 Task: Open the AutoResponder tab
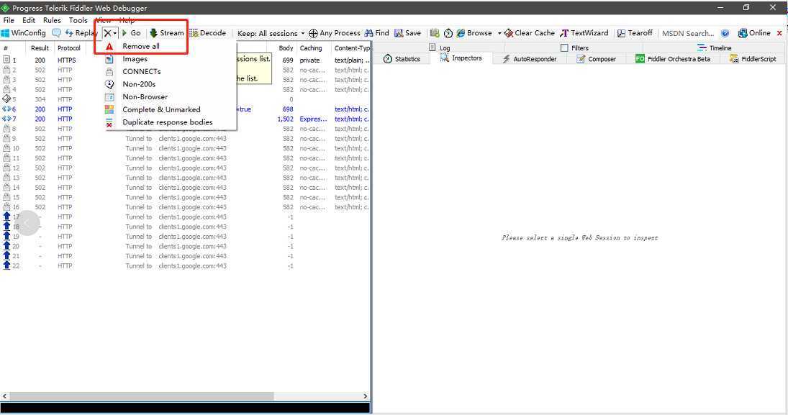(x=529, y=59)
